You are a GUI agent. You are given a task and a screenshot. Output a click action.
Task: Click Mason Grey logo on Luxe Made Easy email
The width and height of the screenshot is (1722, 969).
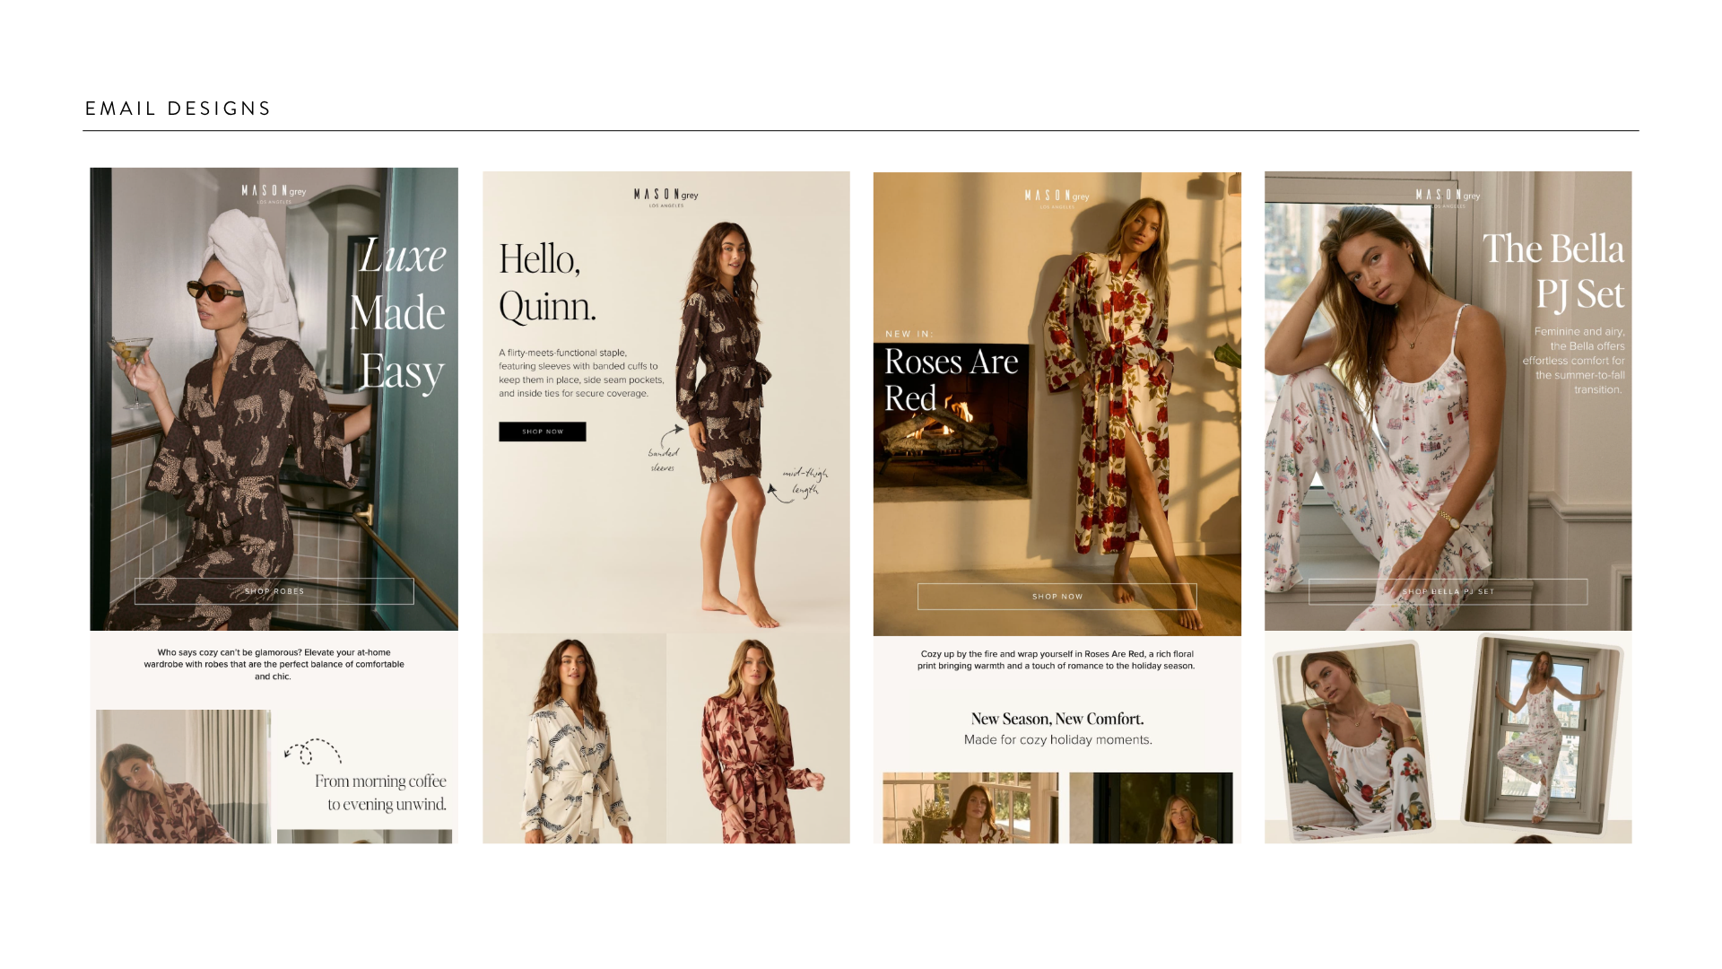[x=274, y=193]
